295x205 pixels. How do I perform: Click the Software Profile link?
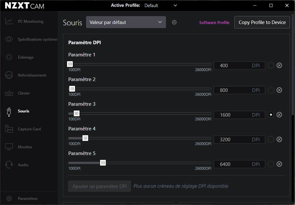pos(214,23)
